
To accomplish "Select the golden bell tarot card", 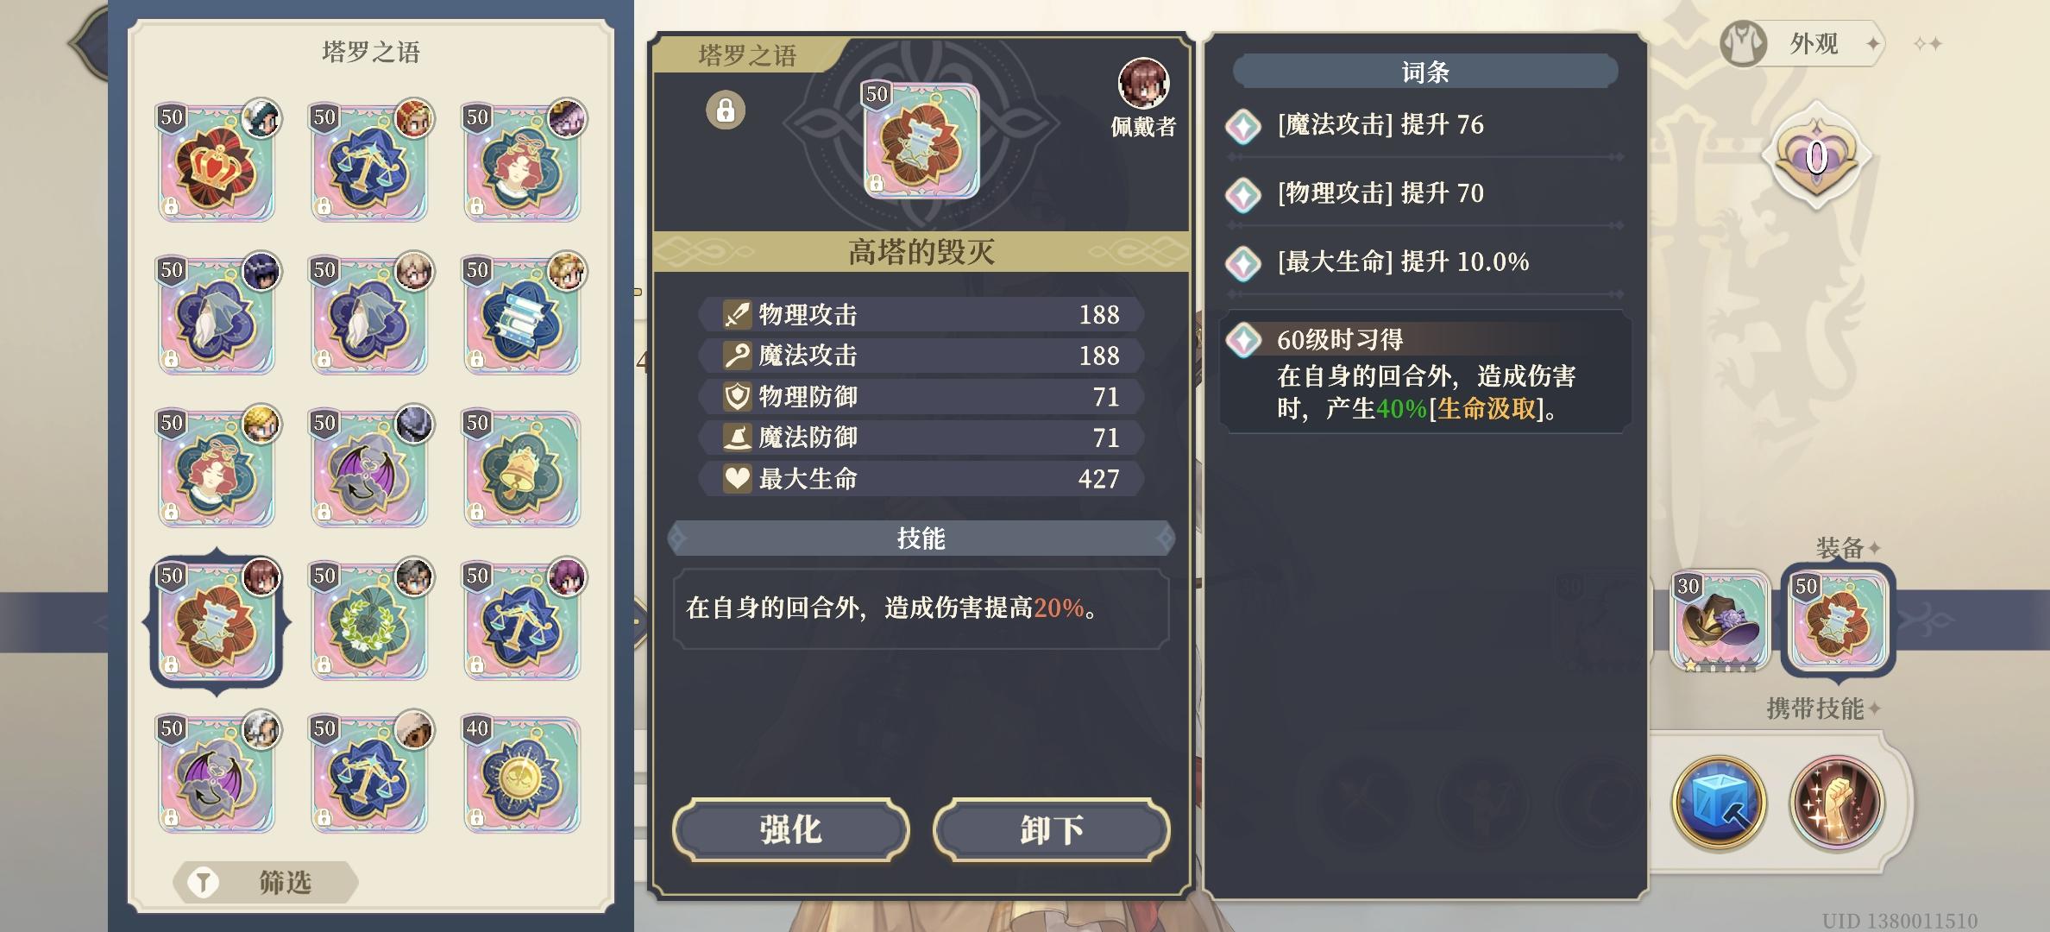I will [x=522, y=469].
